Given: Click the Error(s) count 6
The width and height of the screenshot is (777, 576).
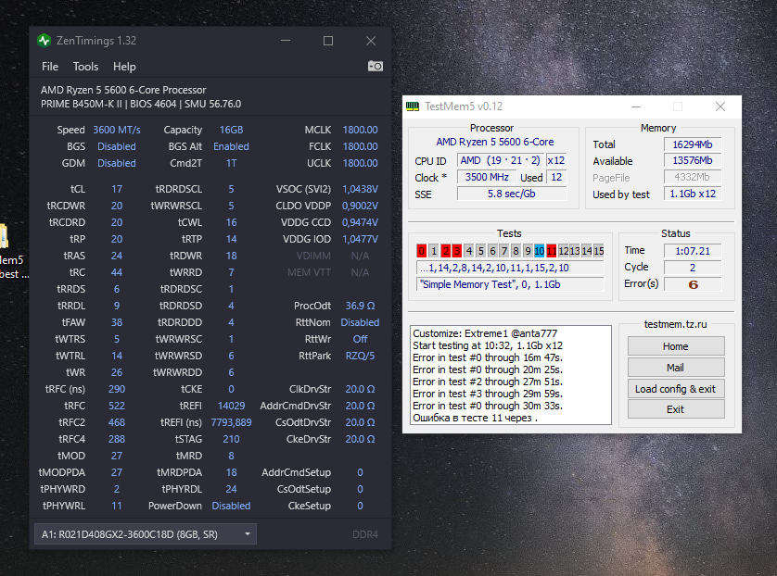Looking at the screenshot, I should 693,284.
